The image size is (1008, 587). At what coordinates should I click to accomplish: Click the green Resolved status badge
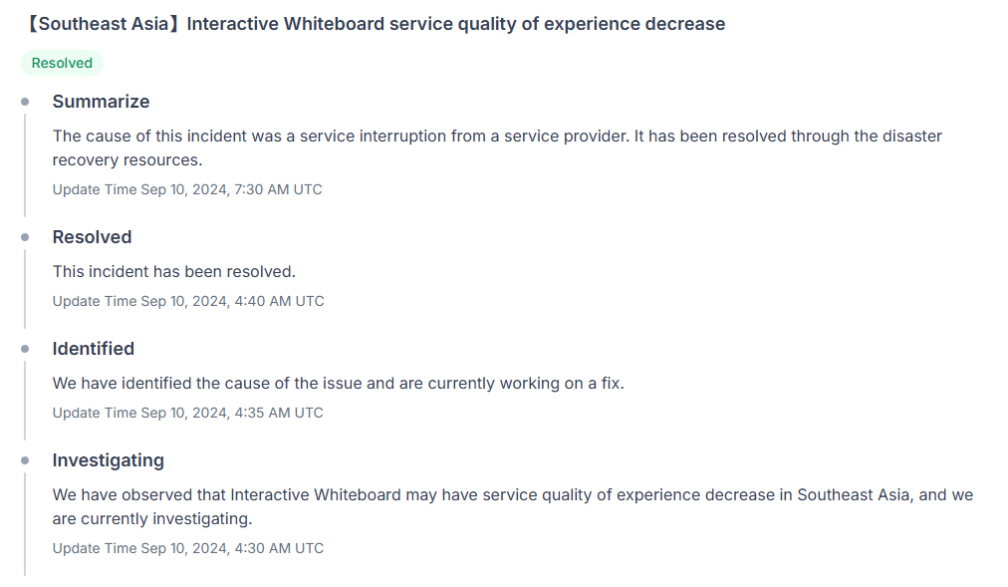pos(62,63)
